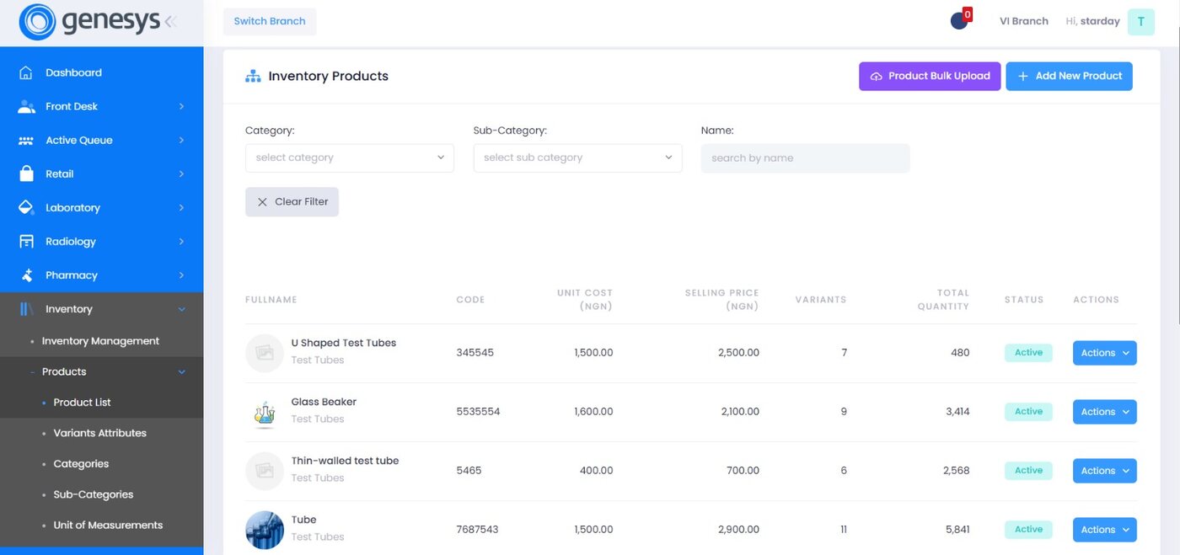Open user avatar T menu
1180x555 pixels.
click(x=1140, y=22)
